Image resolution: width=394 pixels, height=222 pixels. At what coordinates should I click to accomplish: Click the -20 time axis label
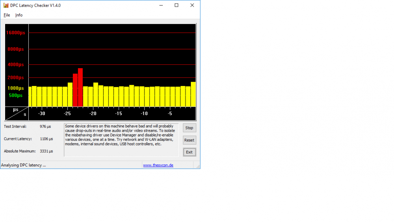tap(93, 114)
